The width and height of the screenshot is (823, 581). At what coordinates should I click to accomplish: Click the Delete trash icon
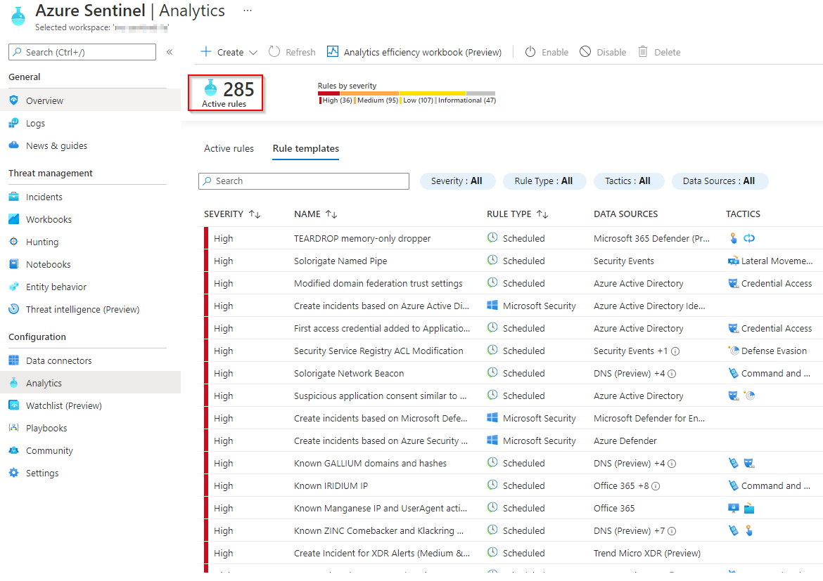coord(642,51)
